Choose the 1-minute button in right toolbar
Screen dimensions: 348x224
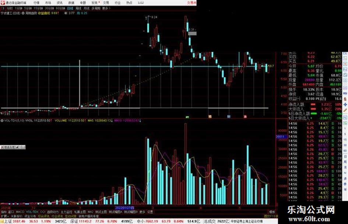point(345,129)
